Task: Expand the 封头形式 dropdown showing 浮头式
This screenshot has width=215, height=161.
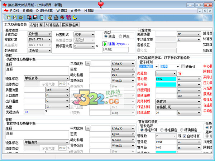Action: [39, 50]
